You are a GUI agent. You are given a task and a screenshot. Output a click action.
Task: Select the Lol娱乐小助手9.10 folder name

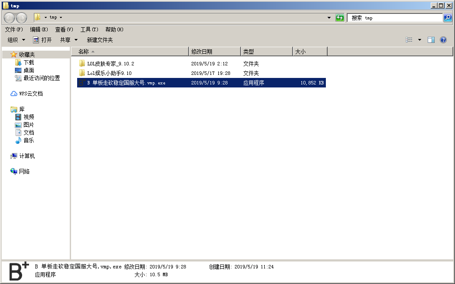click(x=109, y=73)
